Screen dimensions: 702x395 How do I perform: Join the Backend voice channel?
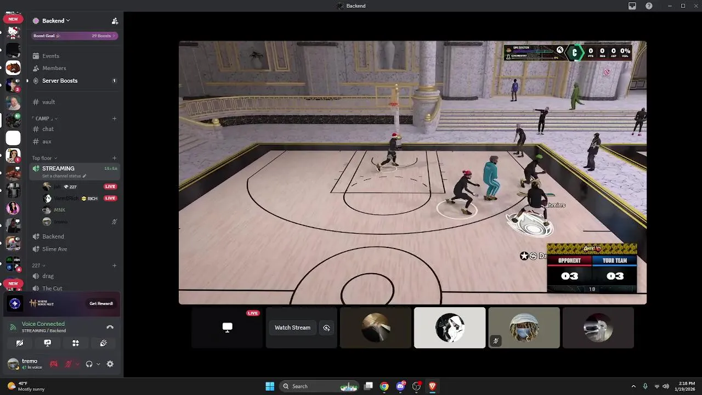point(74,236)
